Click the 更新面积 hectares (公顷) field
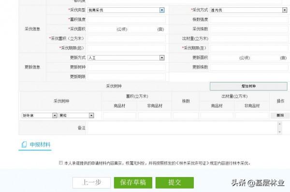 (x=224, y=58)
